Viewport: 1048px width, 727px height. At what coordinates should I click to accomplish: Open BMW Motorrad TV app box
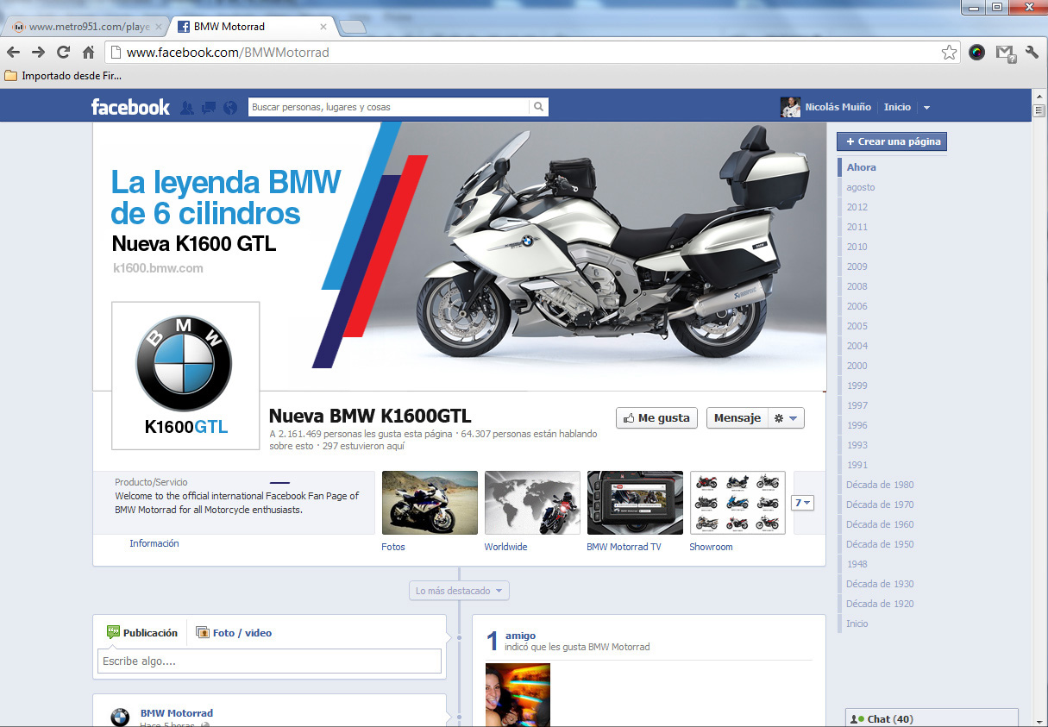635,502
